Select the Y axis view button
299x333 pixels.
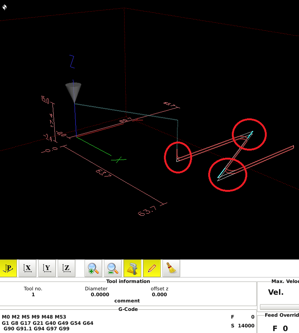click(x=47, y=268)
